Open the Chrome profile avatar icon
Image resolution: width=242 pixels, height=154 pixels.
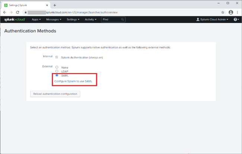click(x=230, y=12)
